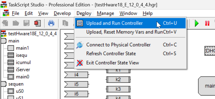
Task: Click the printer icon in toolbar
Action: 51,23
